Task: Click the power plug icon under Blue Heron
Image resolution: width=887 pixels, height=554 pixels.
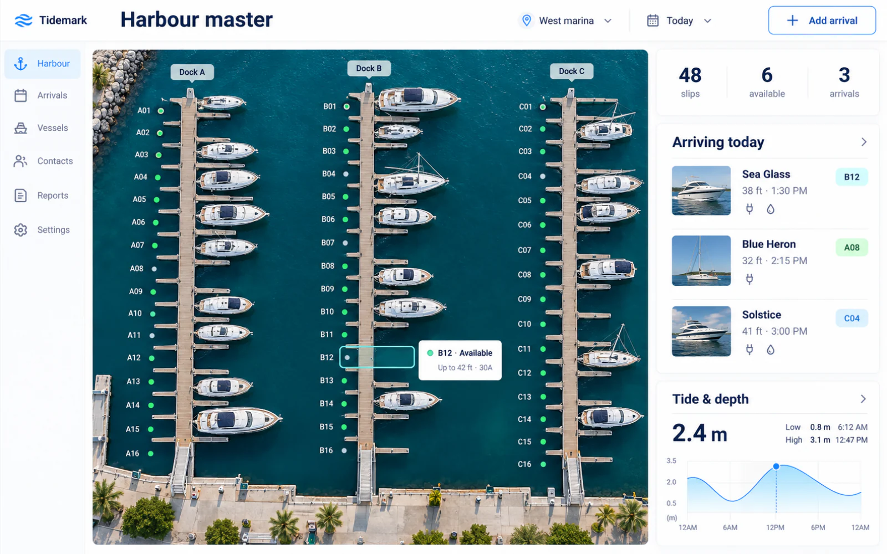Action: (x=750, y=279)
